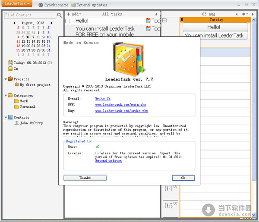Click calendar icon on install LeaderTask task
This screenshot has height=222, width=259.
148,28
